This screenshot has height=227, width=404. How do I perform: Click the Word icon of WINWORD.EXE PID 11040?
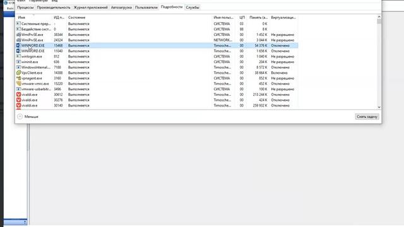pos(18,51)
